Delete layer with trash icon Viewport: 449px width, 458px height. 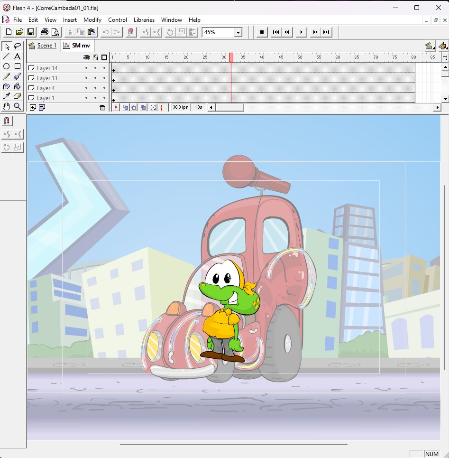[x=102, y=107]
